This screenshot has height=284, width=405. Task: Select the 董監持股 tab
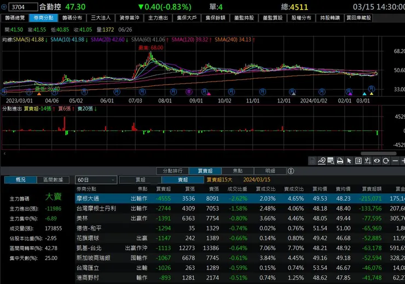[x=244, y=18]
